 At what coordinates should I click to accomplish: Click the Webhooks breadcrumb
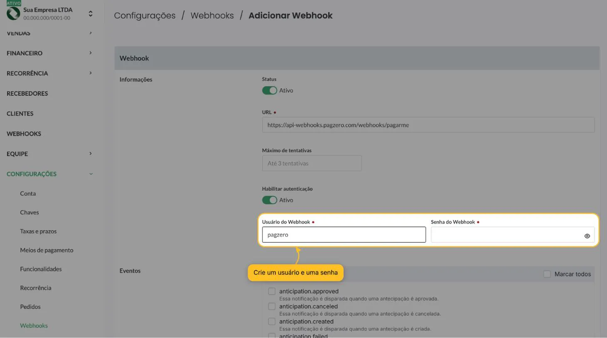pos(212,15)
